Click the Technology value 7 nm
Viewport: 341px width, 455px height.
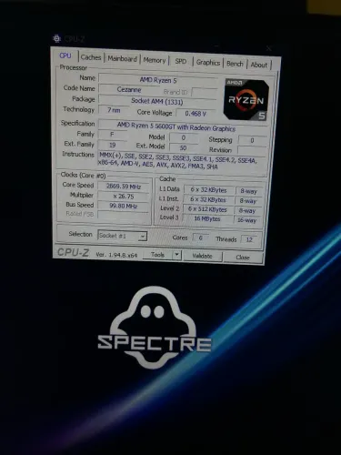[x=114, y=110]
